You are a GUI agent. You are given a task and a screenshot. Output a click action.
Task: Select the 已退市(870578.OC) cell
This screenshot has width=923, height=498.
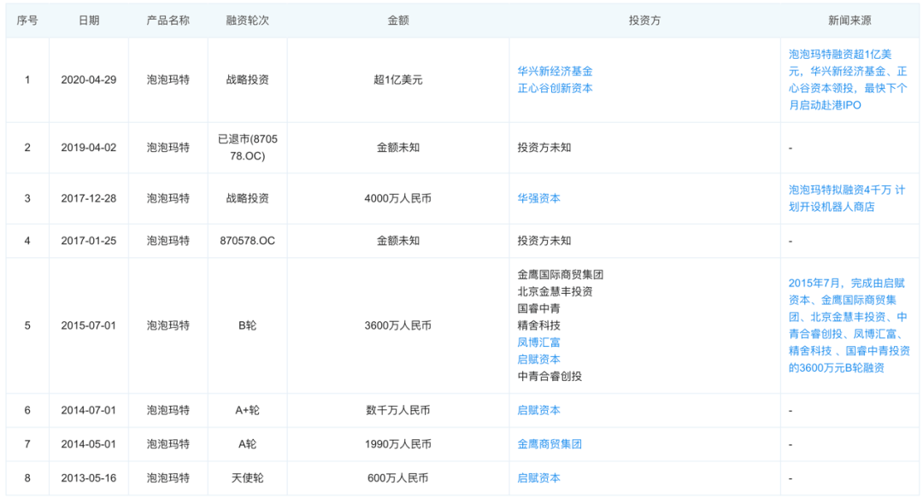click(247, 146)
